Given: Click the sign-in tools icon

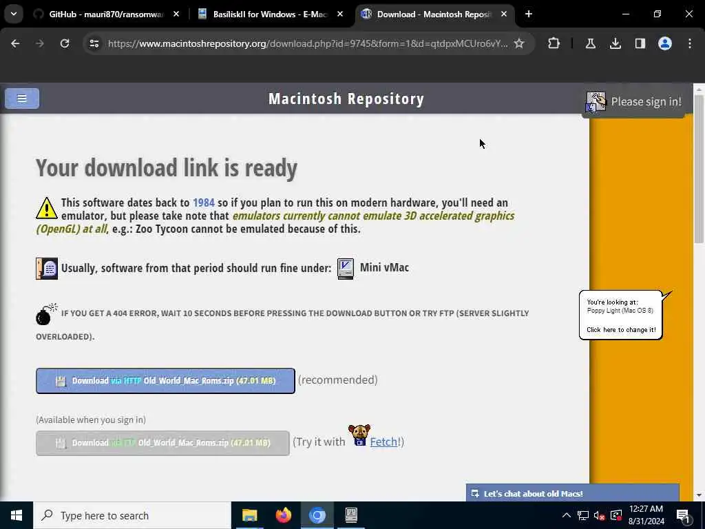Looking at the screenshot, I should pyautogui.click(x=596, y=102).
